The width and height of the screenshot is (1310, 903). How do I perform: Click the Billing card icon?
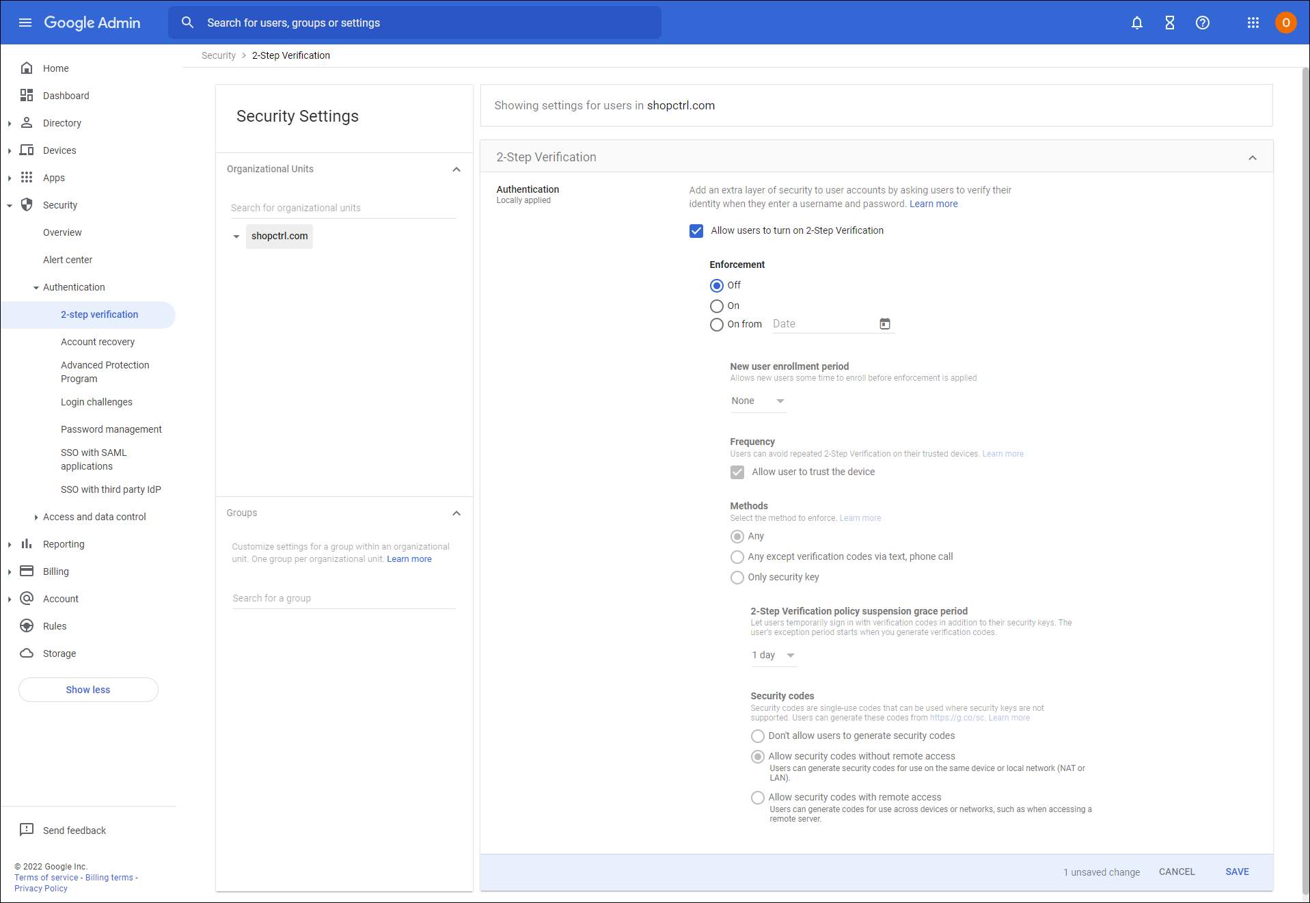[27, 571]
